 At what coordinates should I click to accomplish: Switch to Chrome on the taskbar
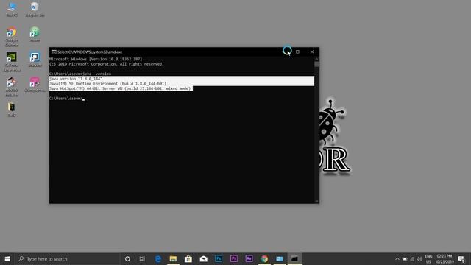(264, 258)
